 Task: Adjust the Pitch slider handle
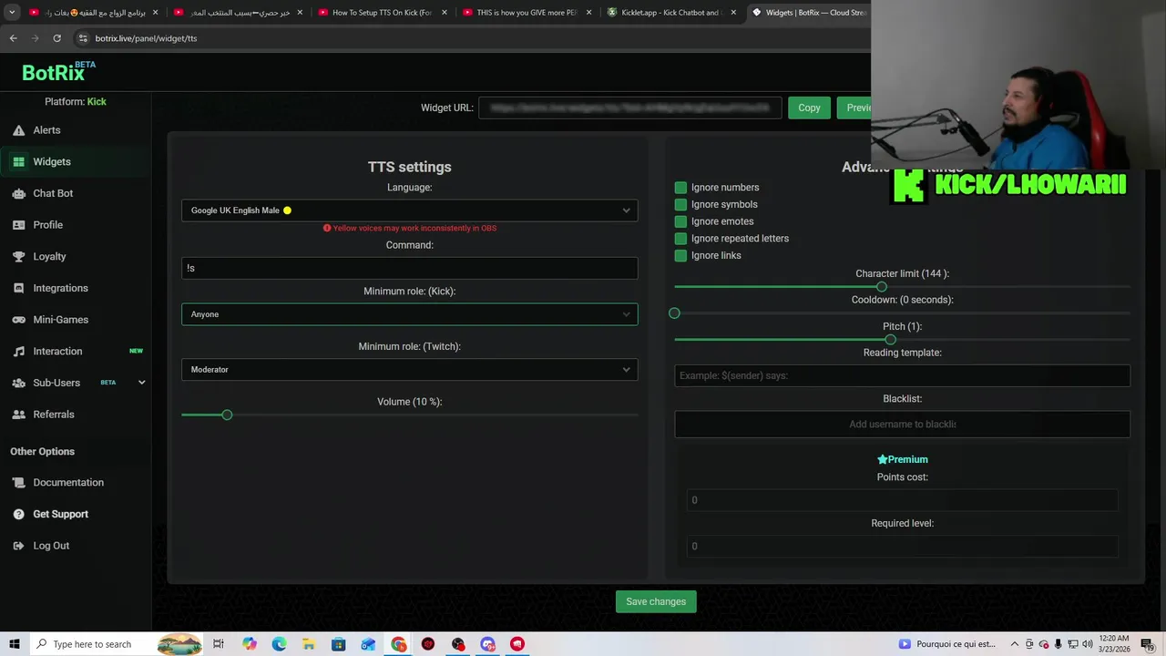[x=890, y=340]
